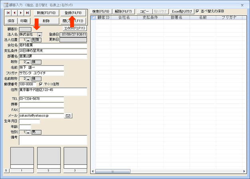Screen dimensions: 250x179
Task: Click the TEL input field
Action: coord(41,99)
